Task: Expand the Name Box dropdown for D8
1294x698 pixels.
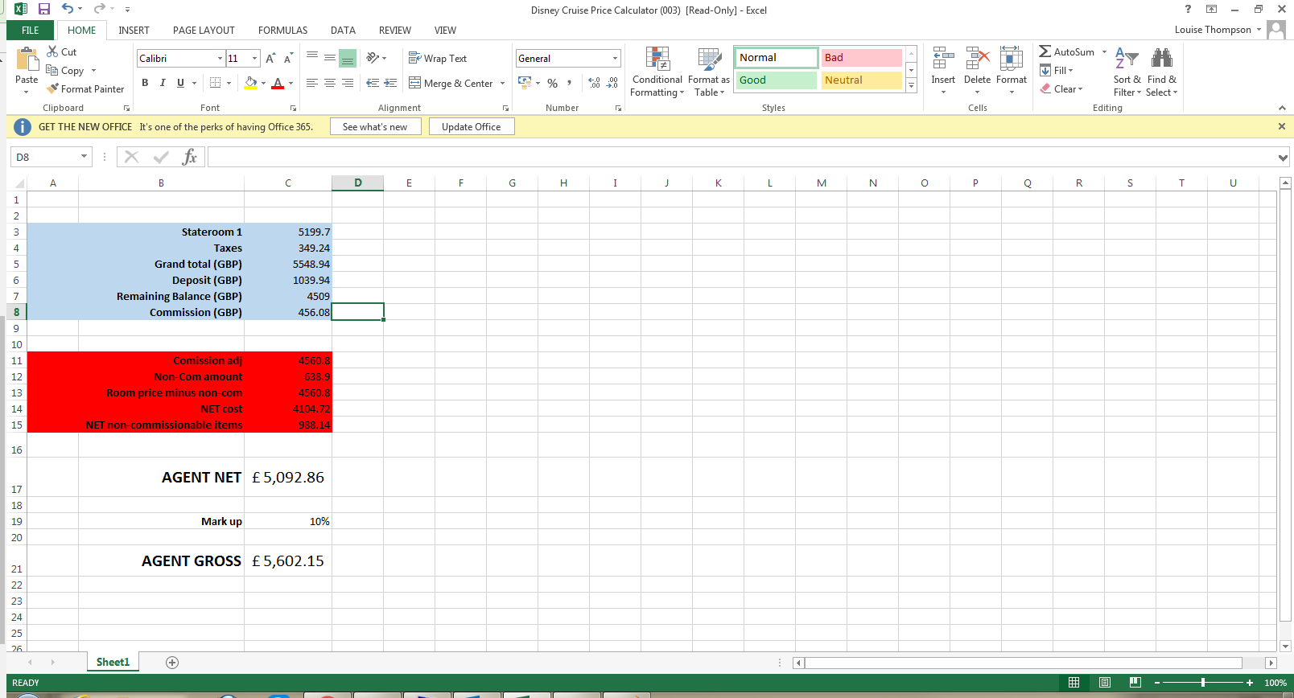Action: [84, 157]
